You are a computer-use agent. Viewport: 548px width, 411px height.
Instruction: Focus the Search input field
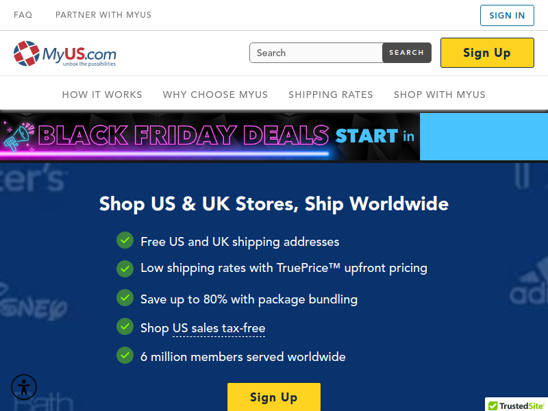click(x=316, y=53)
